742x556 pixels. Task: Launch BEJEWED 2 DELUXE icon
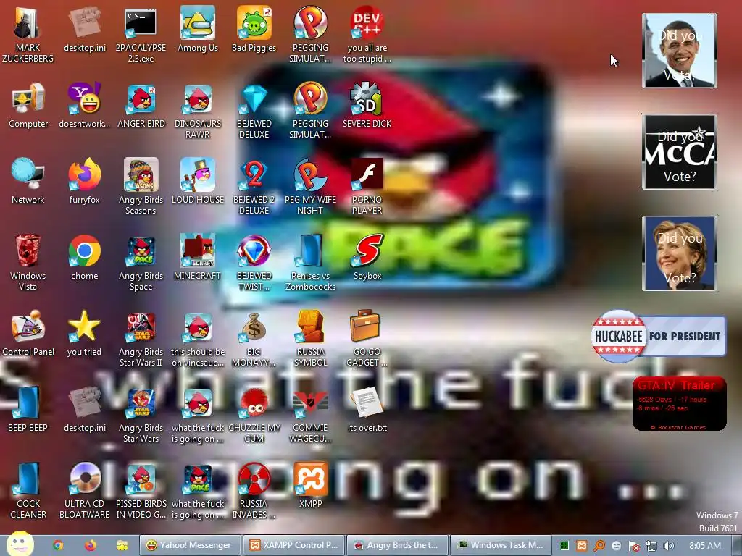[254, 186]
